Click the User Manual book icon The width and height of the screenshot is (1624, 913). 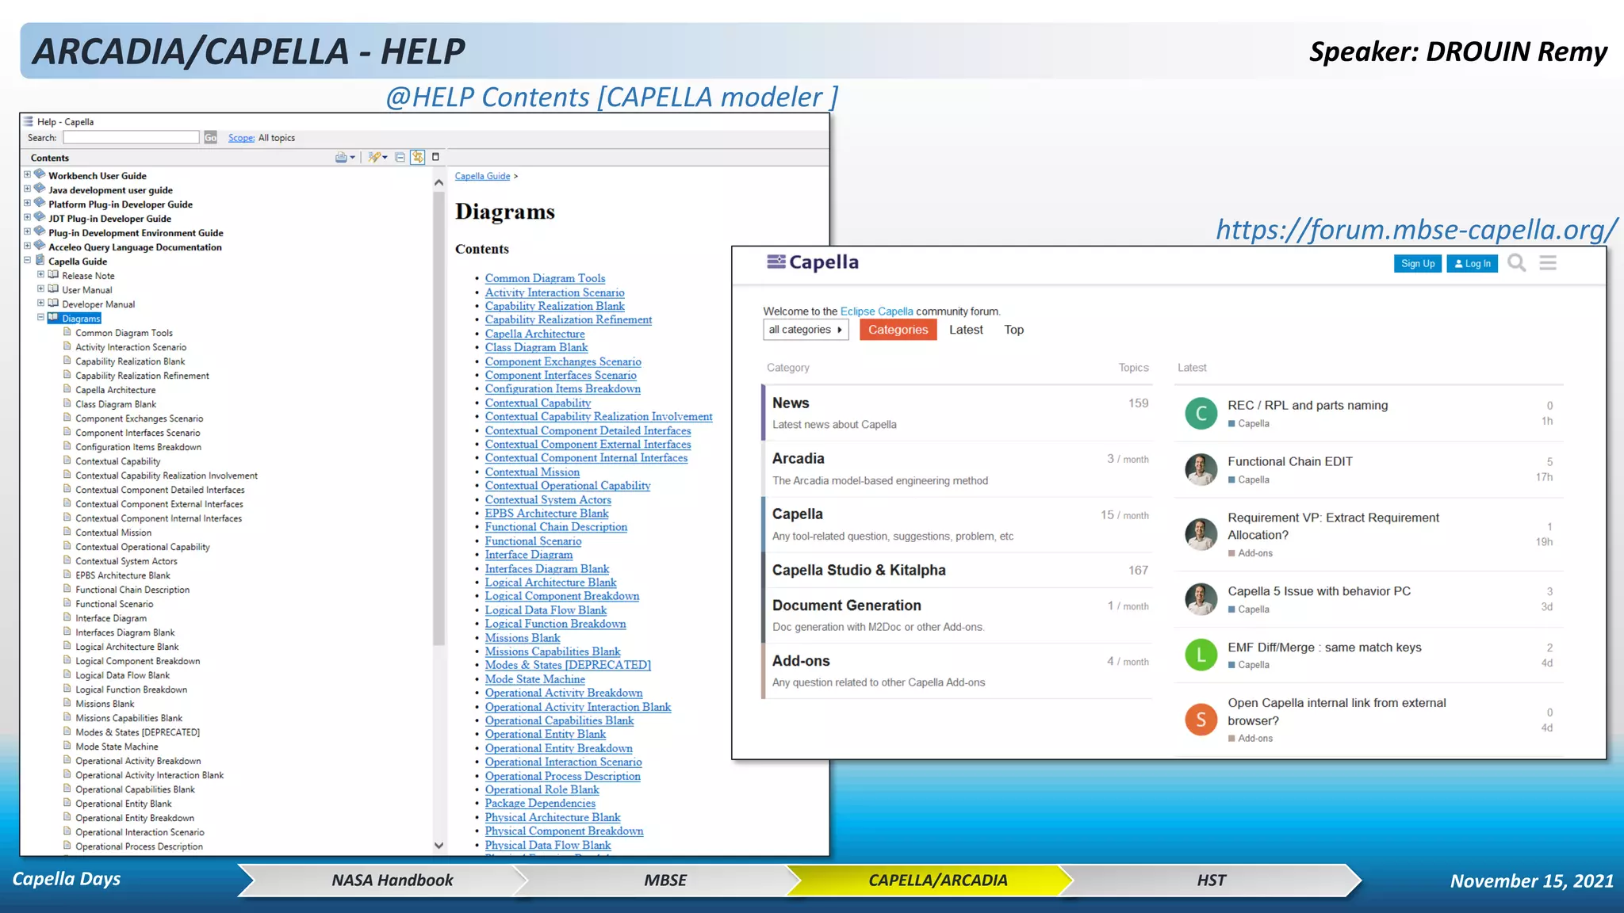tap(53, 288)
